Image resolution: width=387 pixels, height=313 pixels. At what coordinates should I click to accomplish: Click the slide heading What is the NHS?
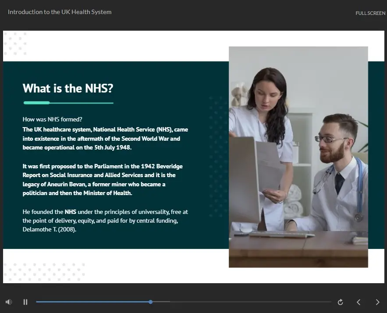[x=68, y=88]
